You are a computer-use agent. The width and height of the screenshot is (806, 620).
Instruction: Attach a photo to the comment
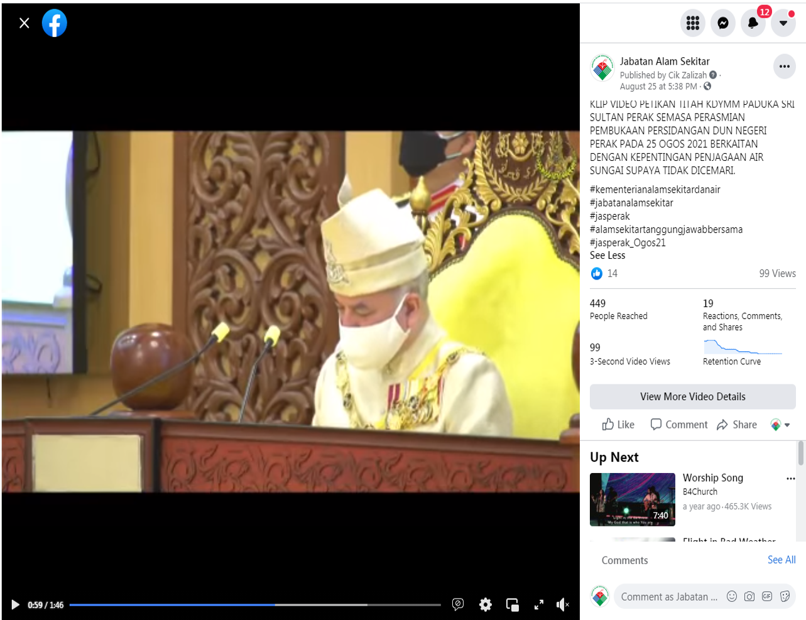click(749, 597)
